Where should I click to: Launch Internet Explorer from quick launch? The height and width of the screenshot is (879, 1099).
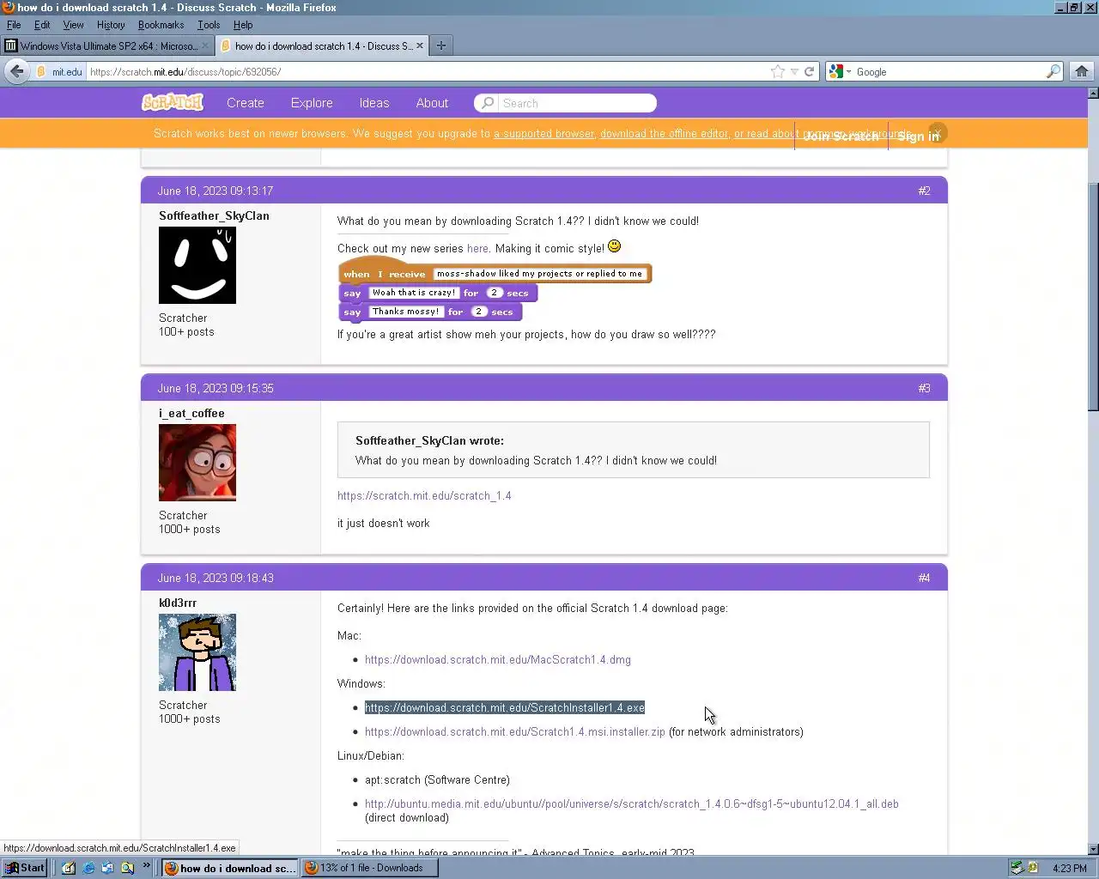click(88, 868)
